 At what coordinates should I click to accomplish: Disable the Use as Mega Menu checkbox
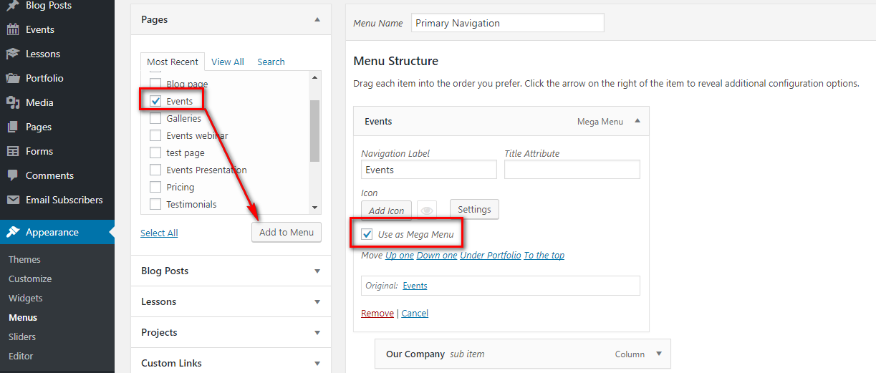pyautogui.click(x=367, y=234)
